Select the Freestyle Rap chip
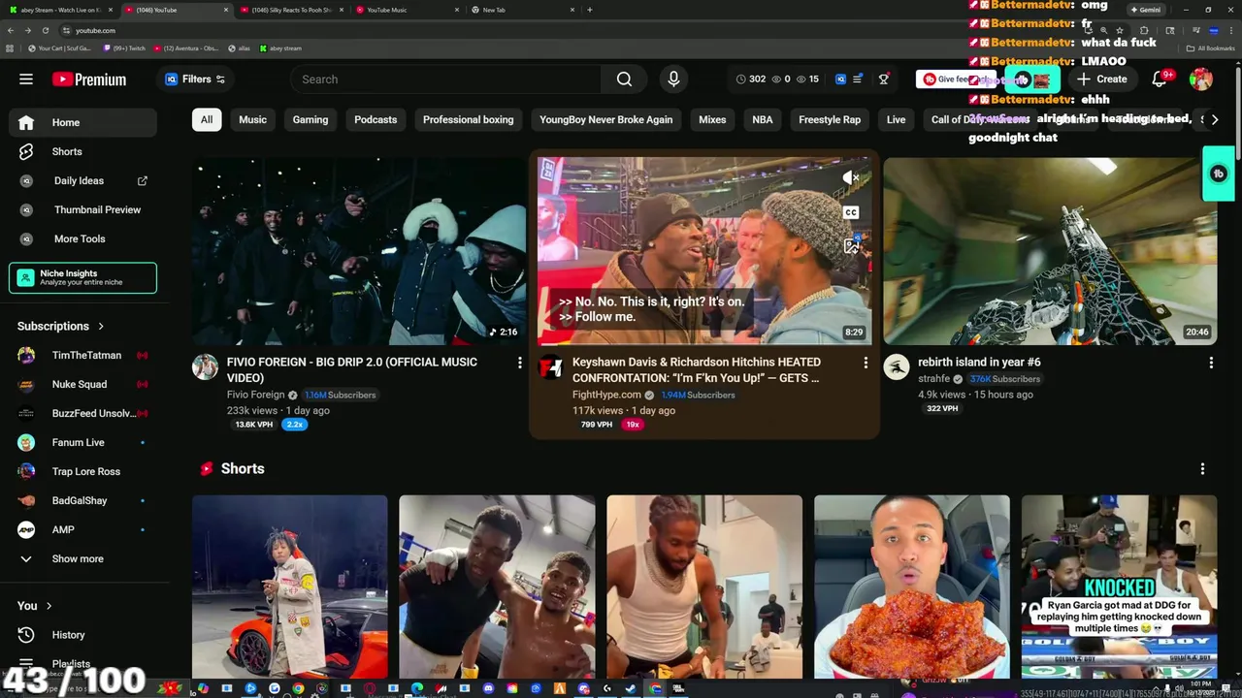 point(830,120)
